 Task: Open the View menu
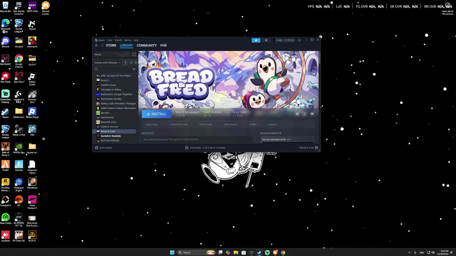pos(110,40)
